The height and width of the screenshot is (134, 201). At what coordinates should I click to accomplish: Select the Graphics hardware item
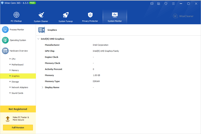[x=18, y=76]
